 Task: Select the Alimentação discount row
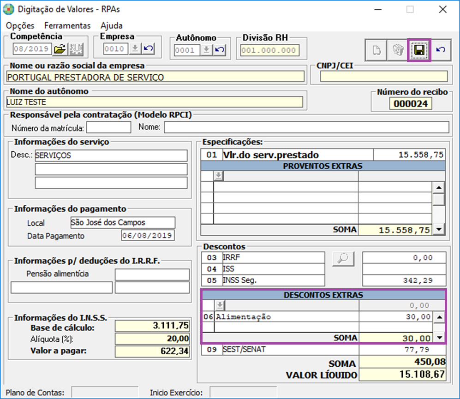[x=317, y=317]
